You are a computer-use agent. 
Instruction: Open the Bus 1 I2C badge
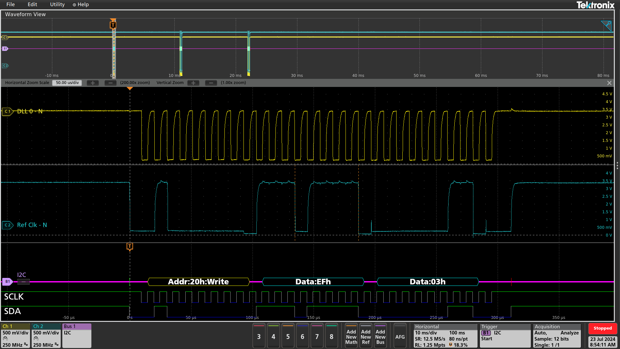[x=77, y=336]
